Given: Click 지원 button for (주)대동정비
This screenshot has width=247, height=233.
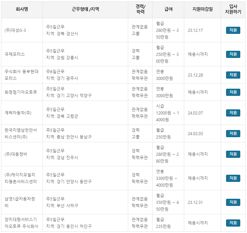Looking at the screenshot, I should 233,154.
